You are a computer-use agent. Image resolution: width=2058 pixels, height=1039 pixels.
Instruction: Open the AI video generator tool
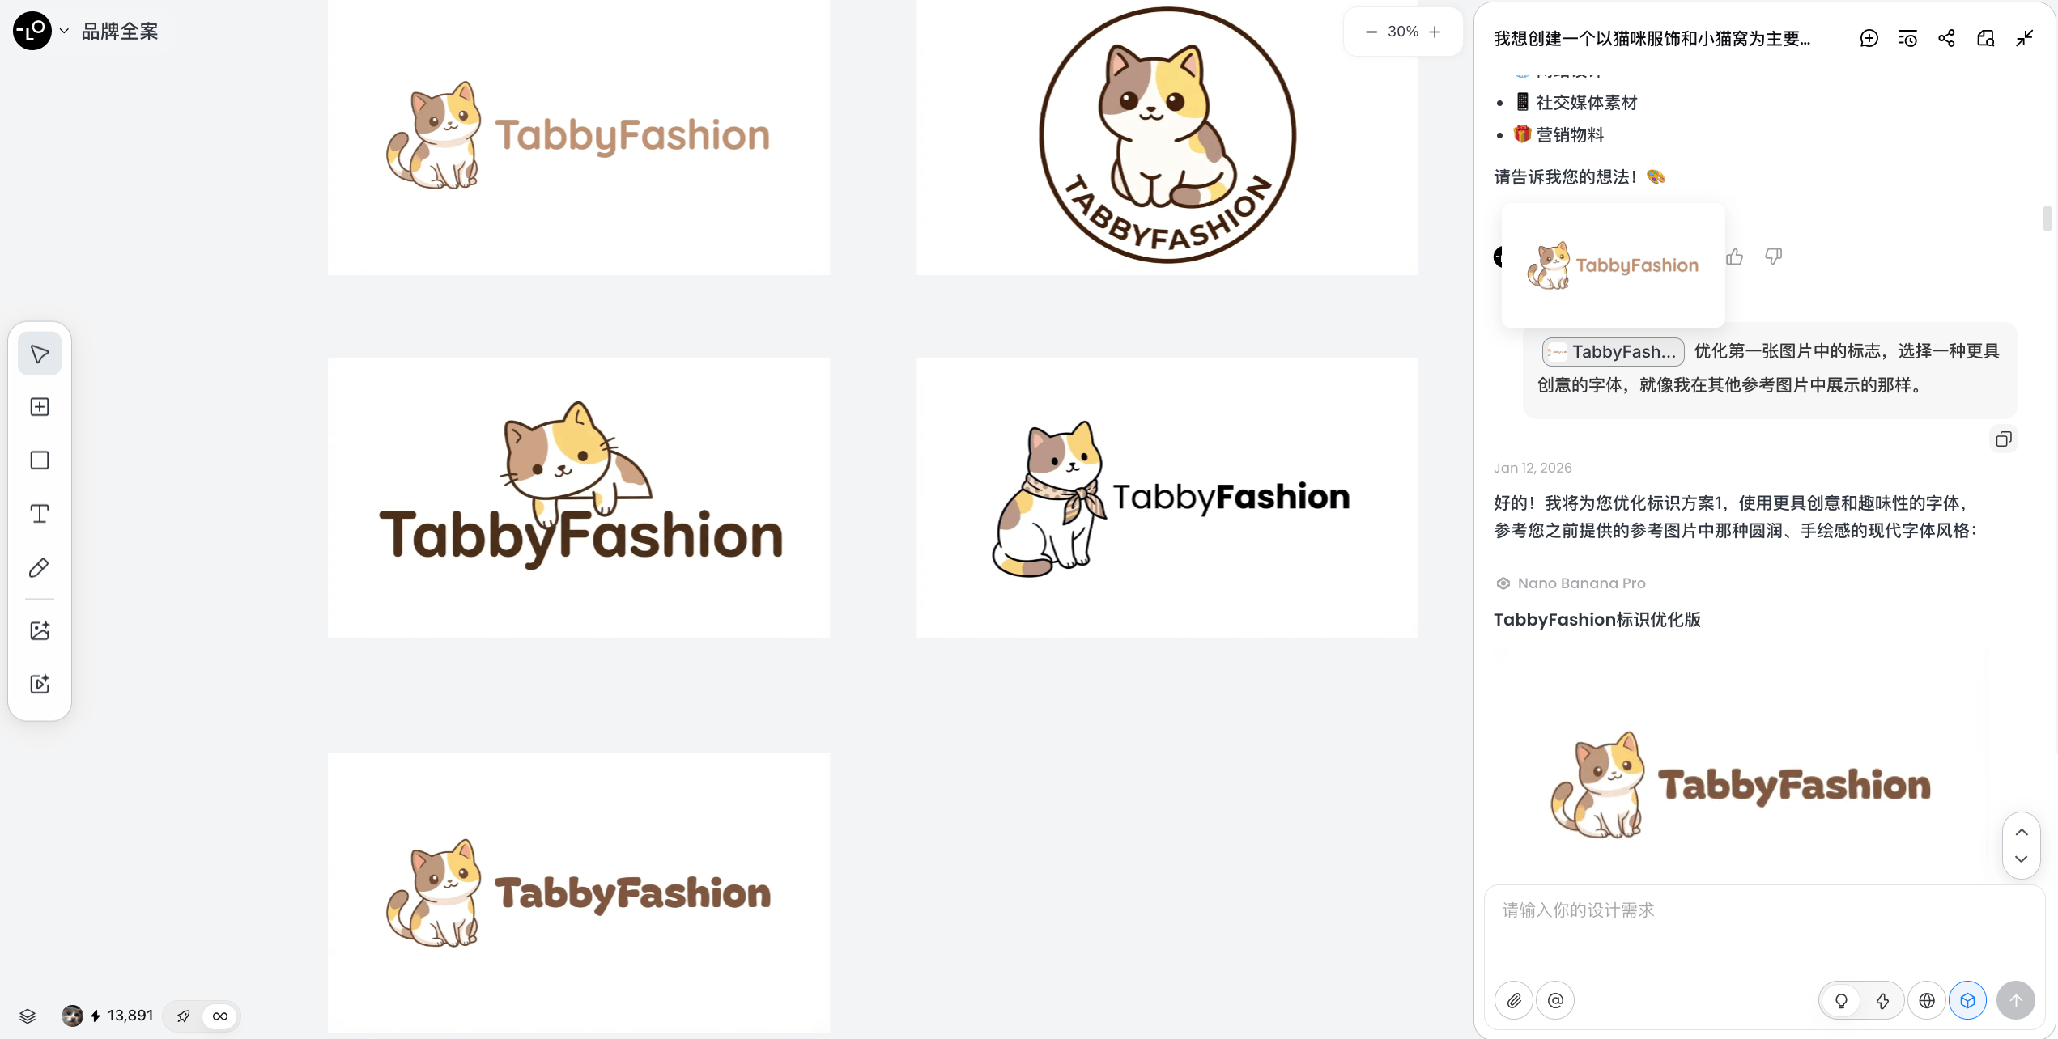(40, 684)
